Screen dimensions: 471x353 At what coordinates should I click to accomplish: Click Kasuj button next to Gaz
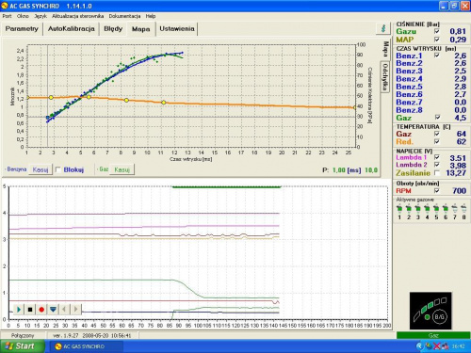click(122, 169)
